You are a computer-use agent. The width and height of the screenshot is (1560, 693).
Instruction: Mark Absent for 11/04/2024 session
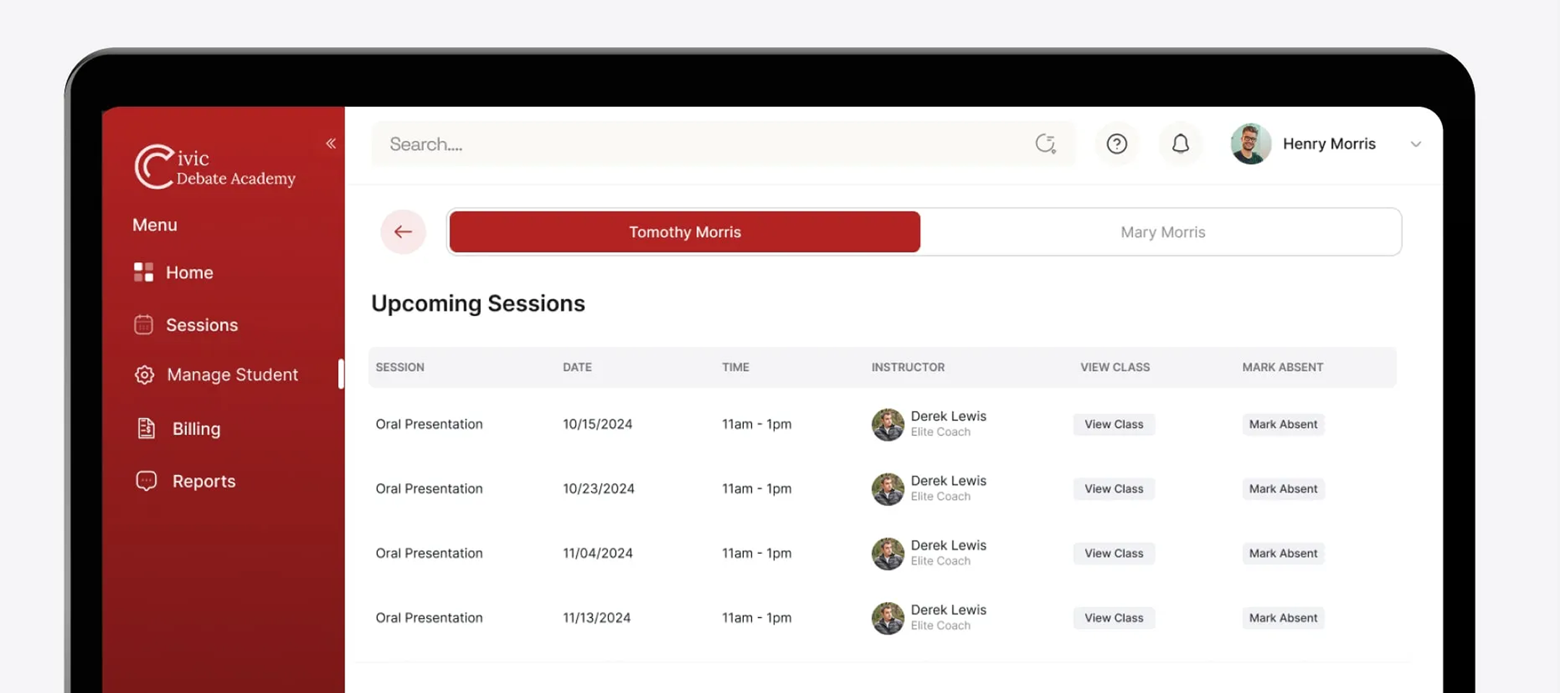click(1283, 554)
